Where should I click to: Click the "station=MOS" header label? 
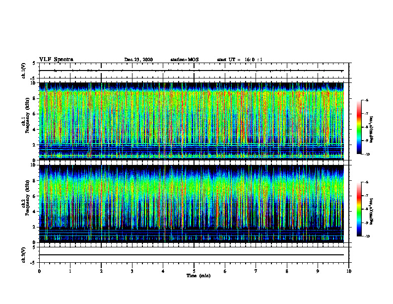[185, 60]
